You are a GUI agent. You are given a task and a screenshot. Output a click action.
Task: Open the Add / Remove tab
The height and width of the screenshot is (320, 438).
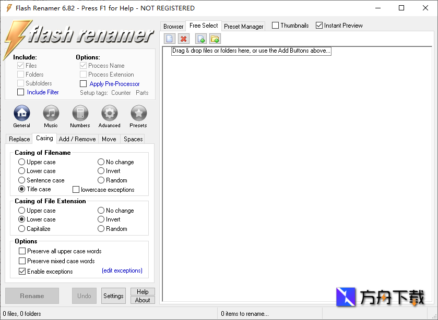click(x=77, y=139)
